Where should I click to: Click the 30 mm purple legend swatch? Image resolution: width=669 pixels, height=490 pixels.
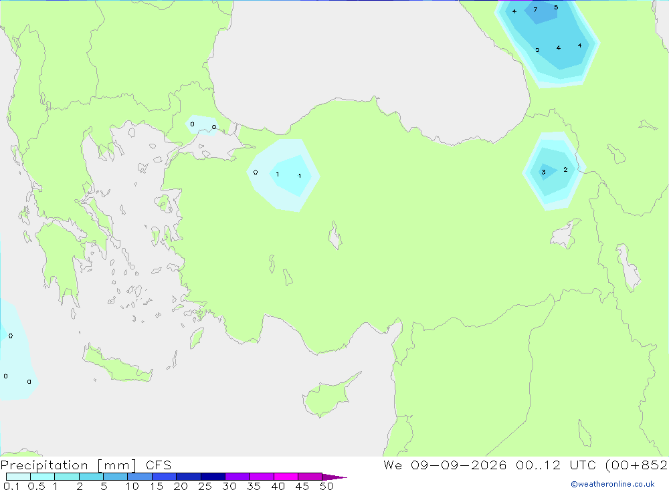point(237,477)
